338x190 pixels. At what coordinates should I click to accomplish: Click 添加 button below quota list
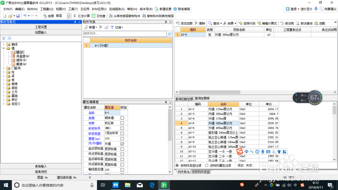click(240, 165)
